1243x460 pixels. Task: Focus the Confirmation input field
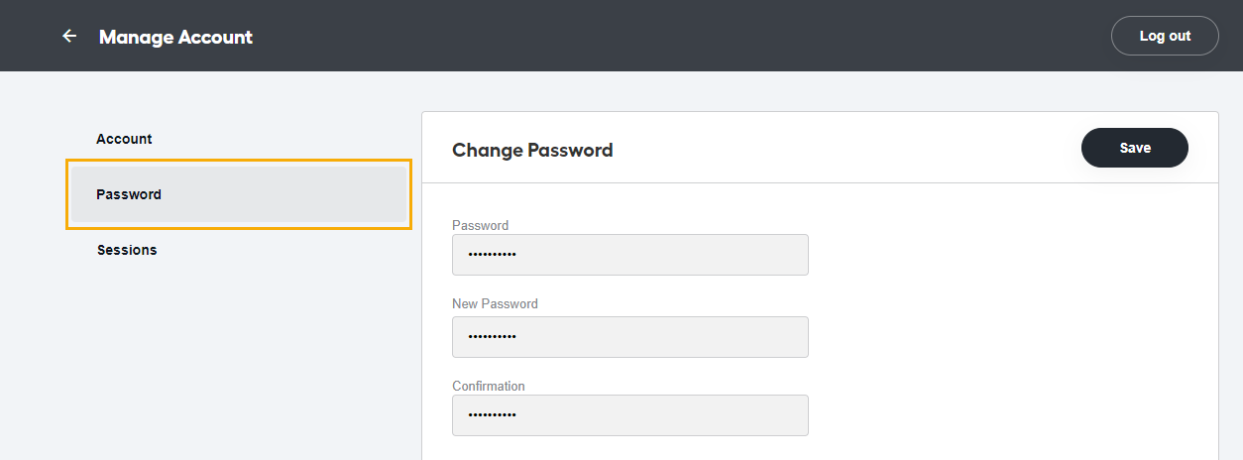[630, 415]
